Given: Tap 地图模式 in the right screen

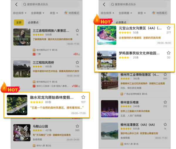Looking at the screenshot, I should click(160, 13).
